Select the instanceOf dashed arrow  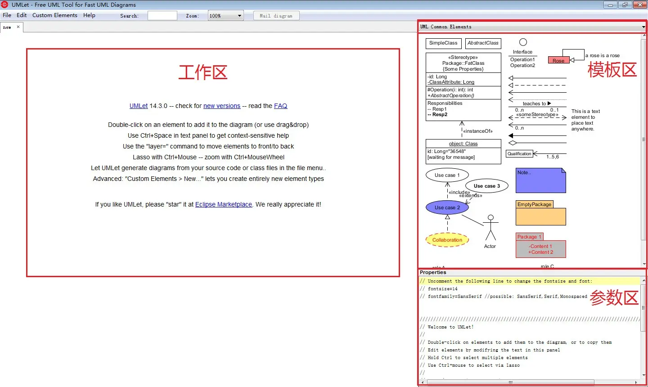462,129
